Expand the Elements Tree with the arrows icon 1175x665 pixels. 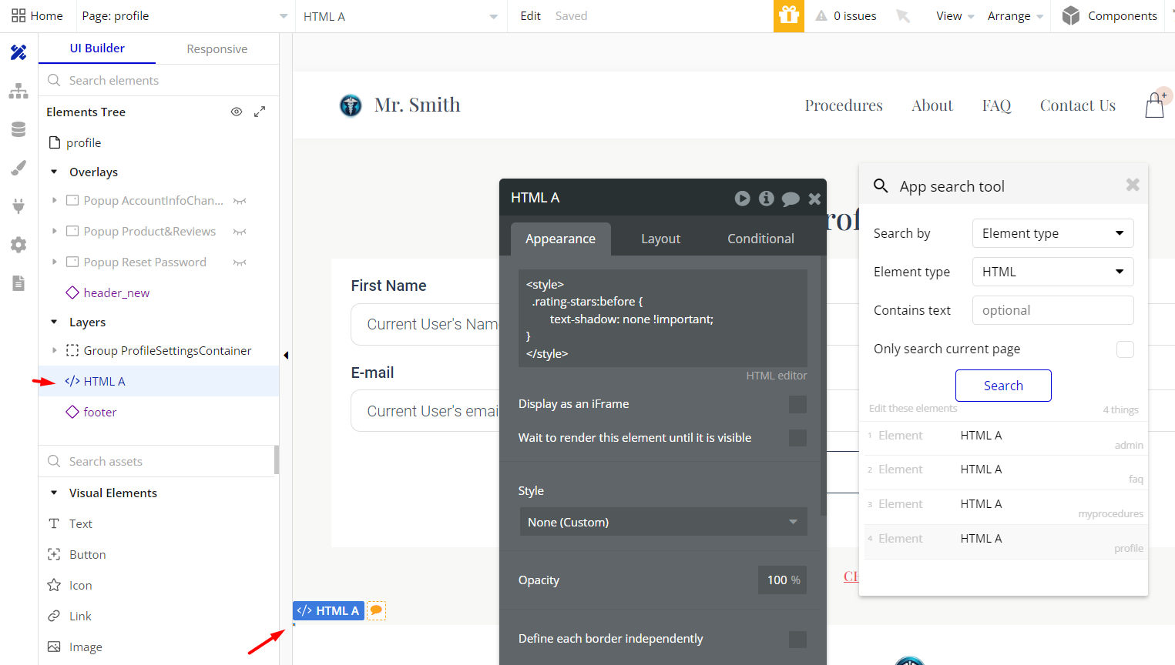point(260,112)
